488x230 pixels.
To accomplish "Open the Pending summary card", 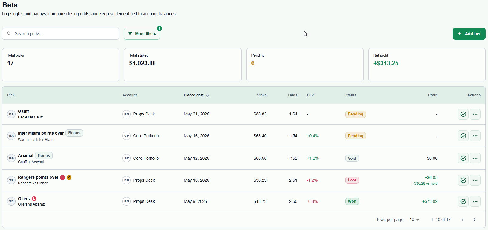I will click(305, 65).
